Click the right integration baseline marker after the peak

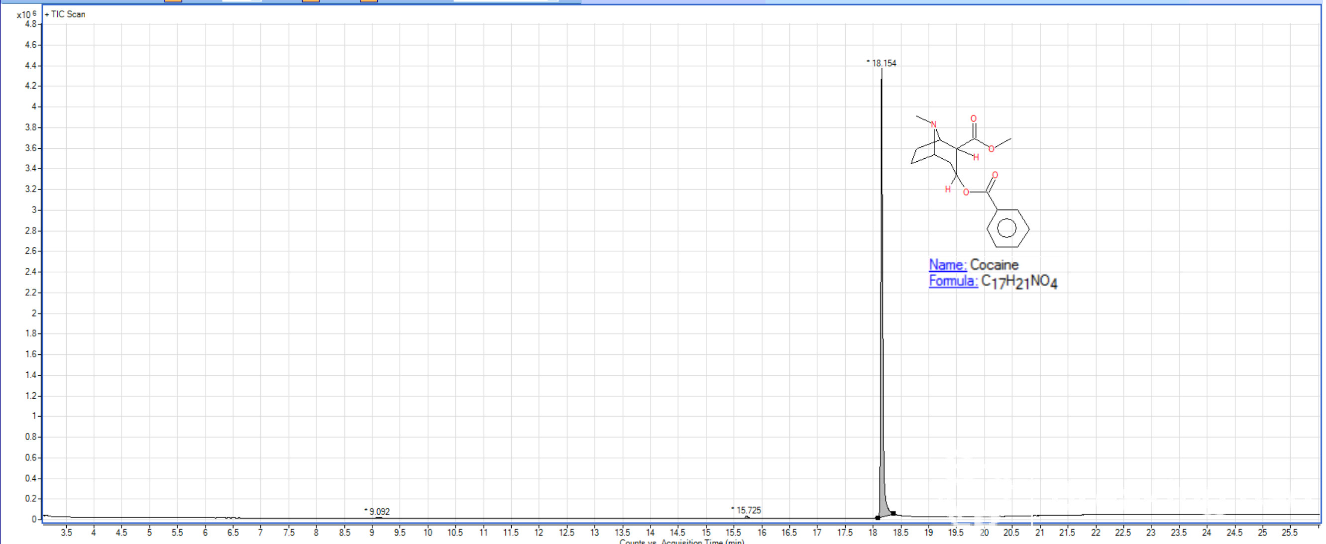[893, 513]
